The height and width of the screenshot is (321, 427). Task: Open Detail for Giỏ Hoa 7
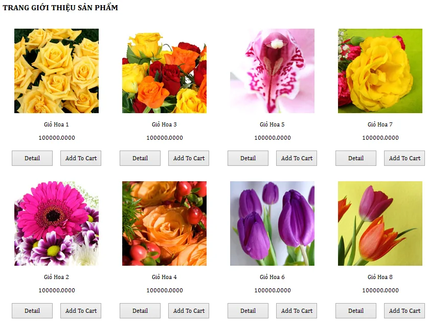[x=355, y=158]
